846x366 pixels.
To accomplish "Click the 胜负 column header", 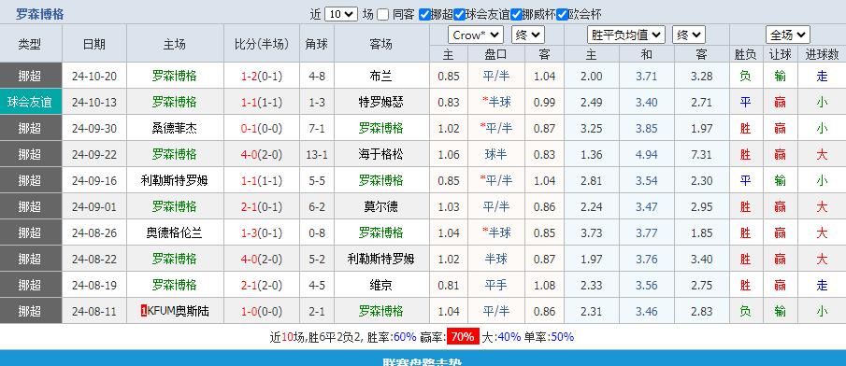I will tap(745, 54).
